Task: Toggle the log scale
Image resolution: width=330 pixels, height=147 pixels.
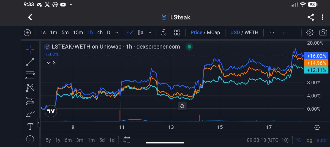Action: [309, 140]
